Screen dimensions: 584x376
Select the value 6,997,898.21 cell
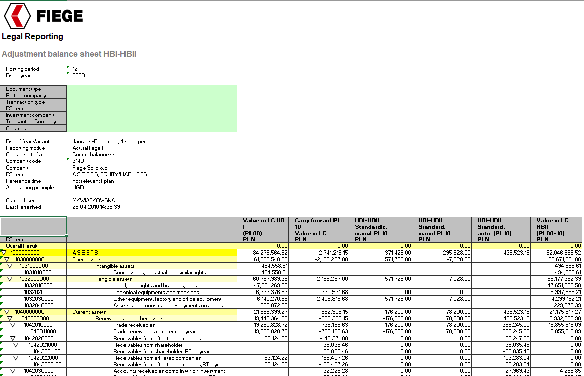tap(557, 292)
